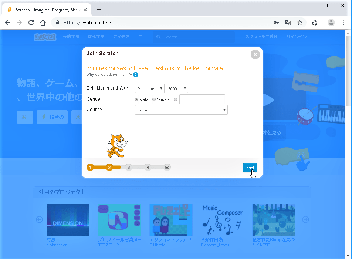352x259 pixels.
Task: Click the email envelope step icon
Action: (167, 167)
